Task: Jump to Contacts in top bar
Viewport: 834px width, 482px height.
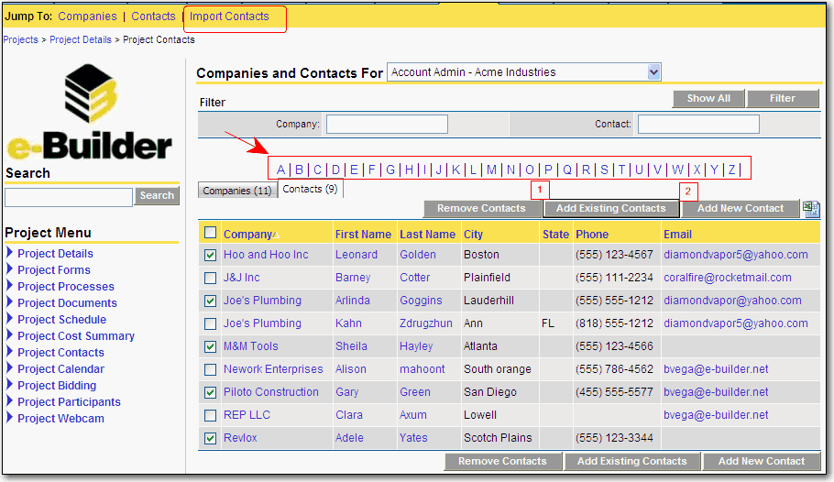Action: coord(153,16)
